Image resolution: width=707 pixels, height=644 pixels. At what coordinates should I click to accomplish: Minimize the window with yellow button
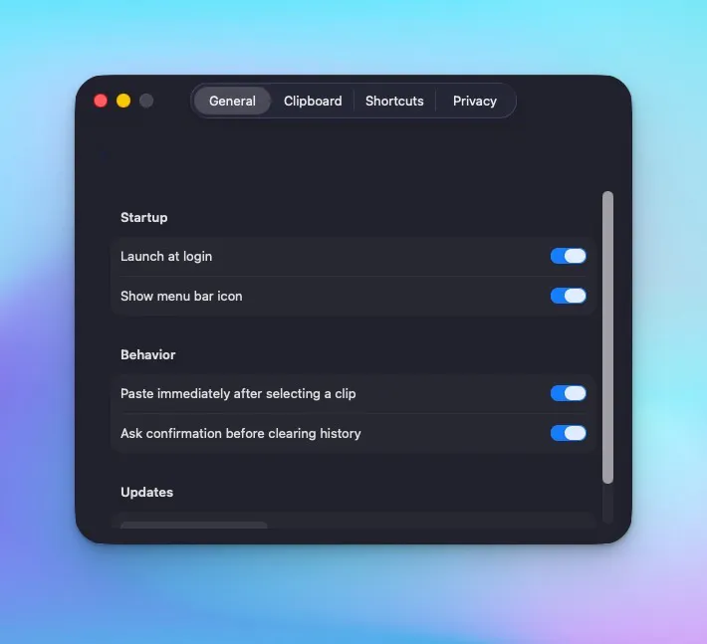click(123, 101)
